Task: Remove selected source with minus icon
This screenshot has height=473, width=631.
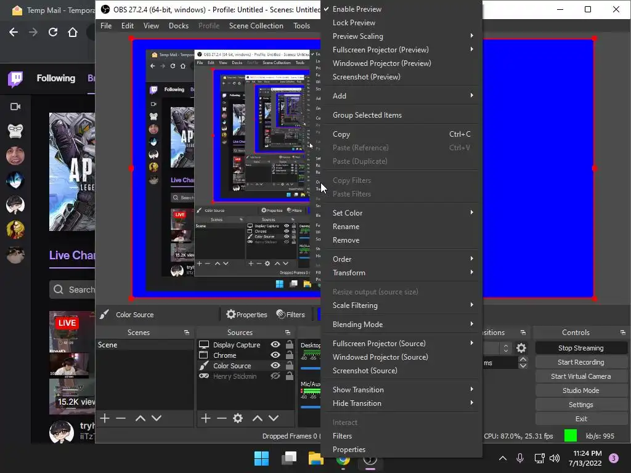Action: [221, 418]
